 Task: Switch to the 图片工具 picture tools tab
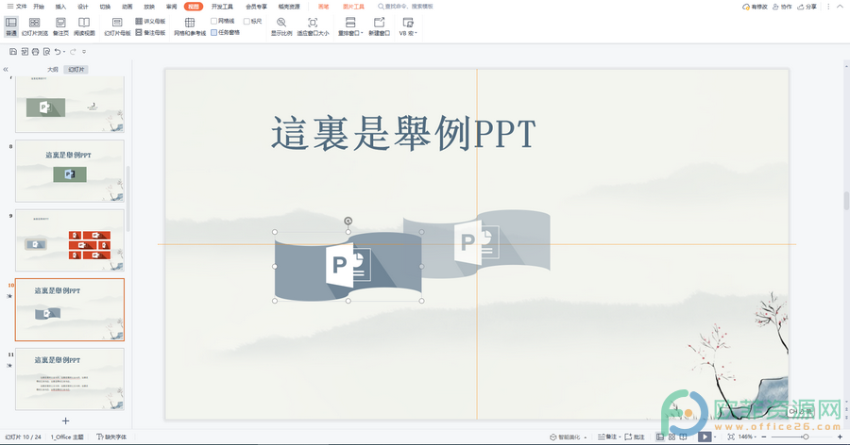point(353,7)
